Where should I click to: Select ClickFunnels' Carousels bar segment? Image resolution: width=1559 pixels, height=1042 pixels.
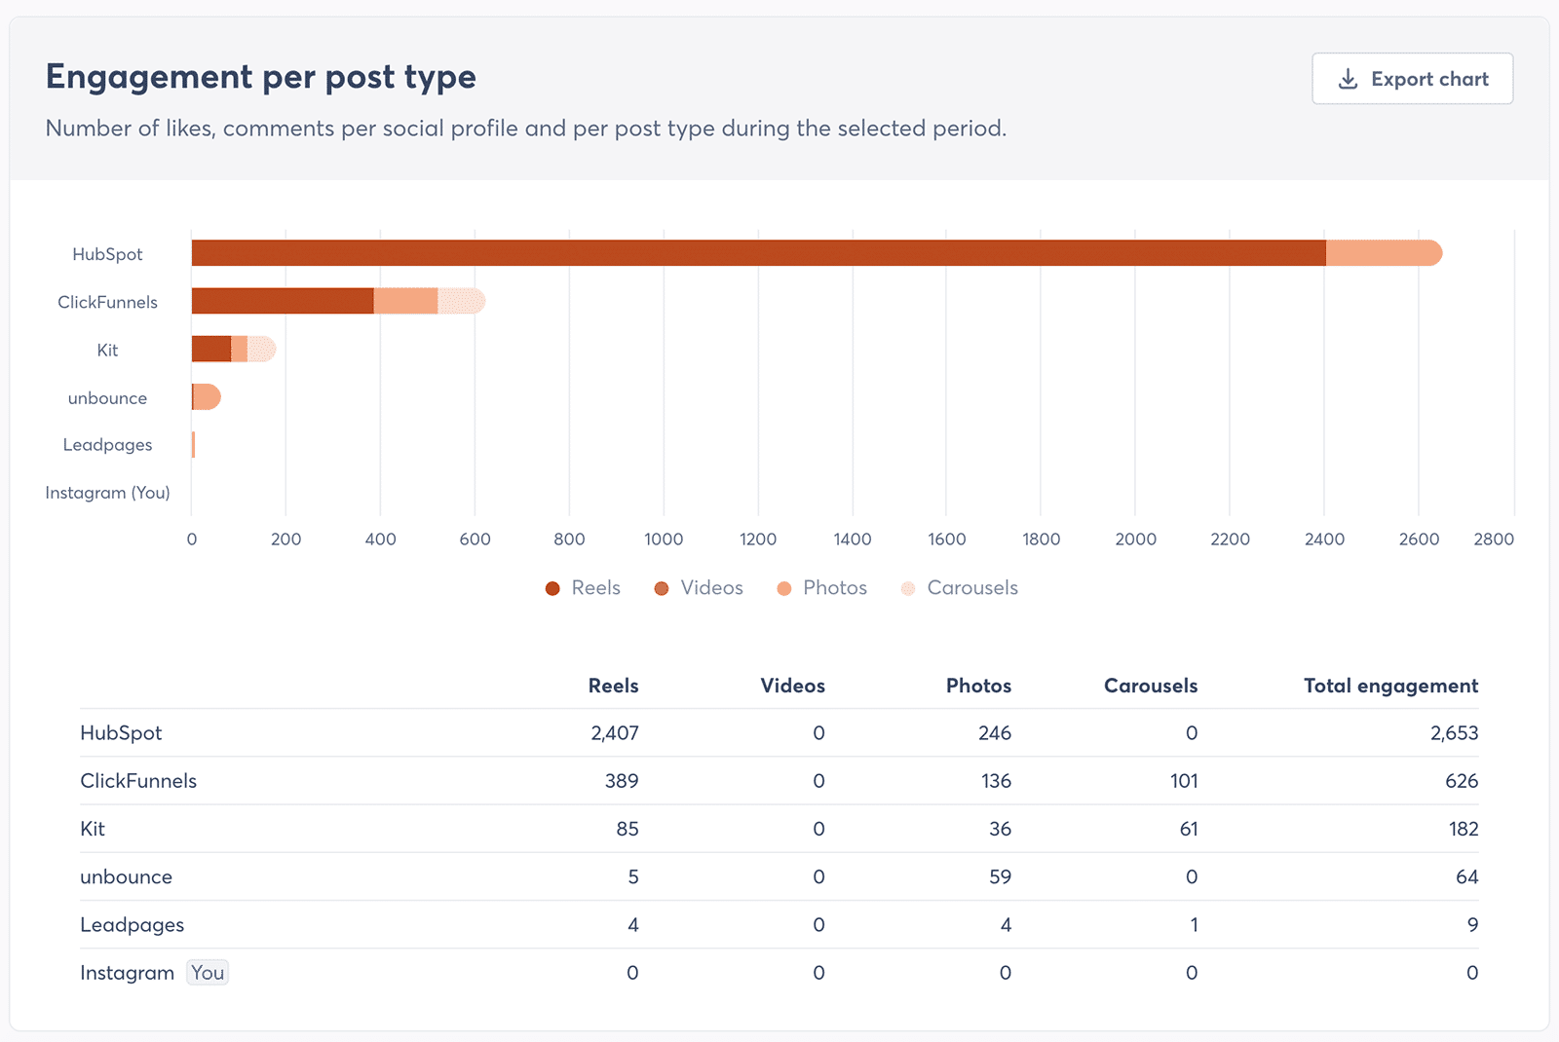click(462, 301)
